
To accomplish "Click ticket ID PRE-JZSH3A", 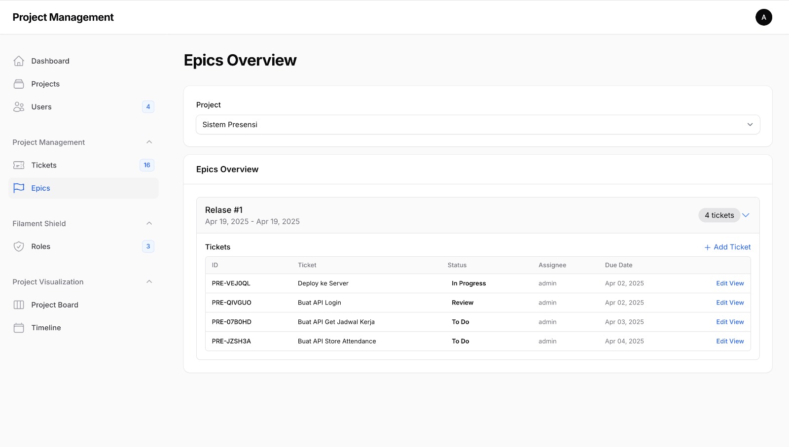I will pos(231,341).
